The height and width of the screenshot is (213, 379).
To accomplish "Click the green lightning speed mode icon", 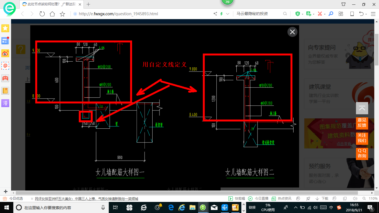I will 221,14.
